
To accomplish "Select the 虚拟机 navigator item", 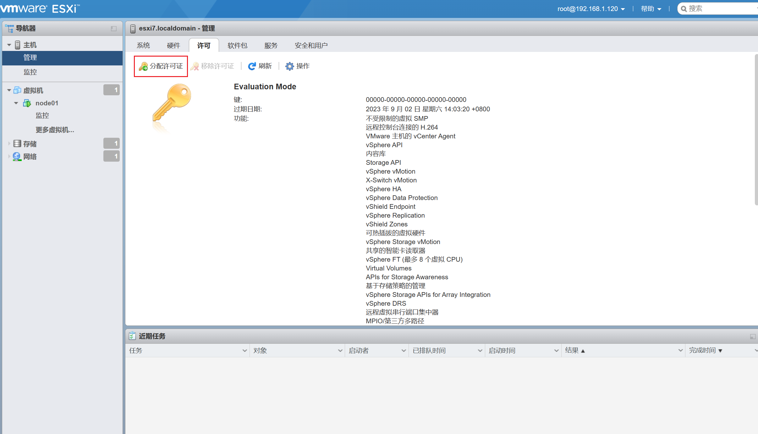I will tap(33, 90).
